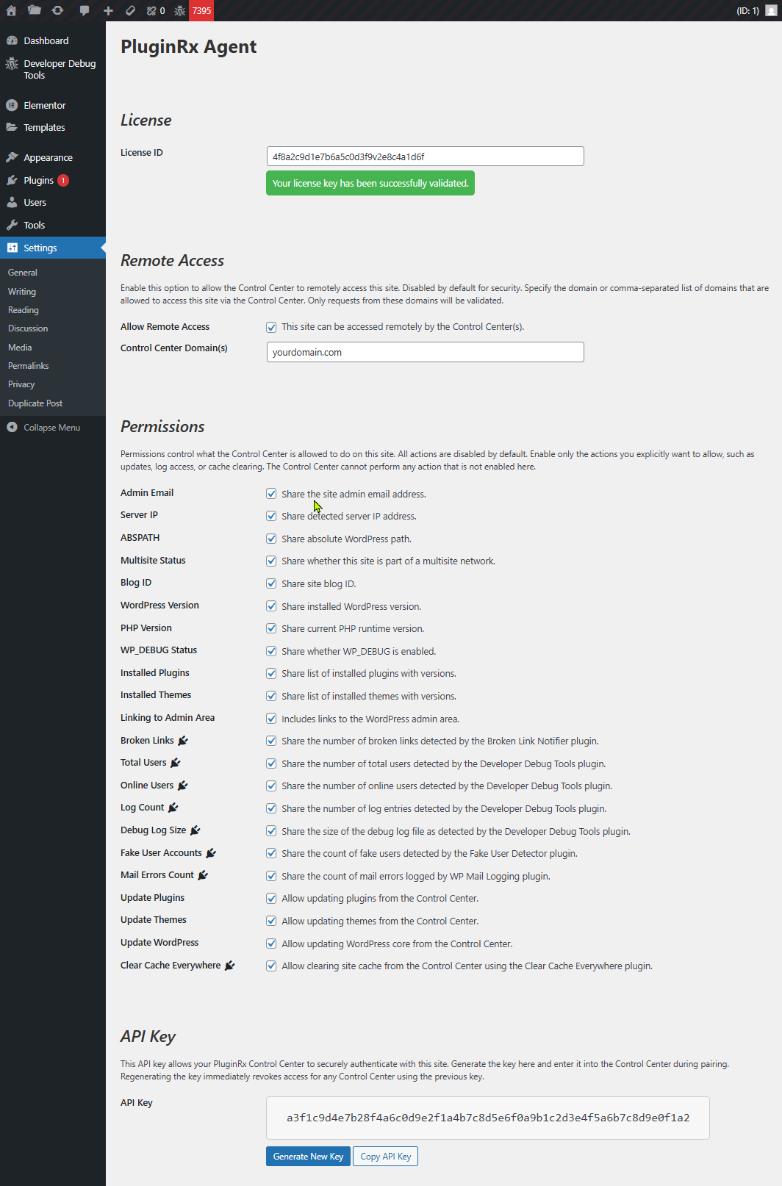Click the (ID: 1) text in admin bar

[747, 11]
